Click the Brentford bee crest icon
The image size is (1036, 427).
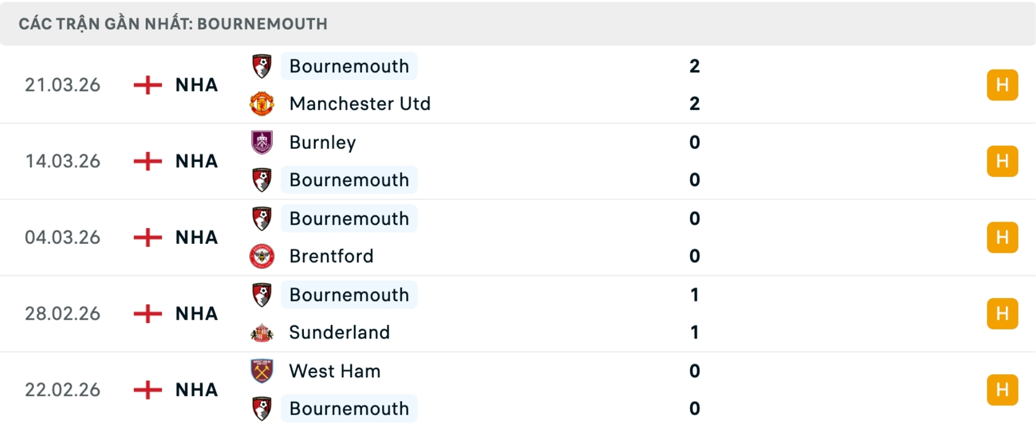tap(262, 256)
